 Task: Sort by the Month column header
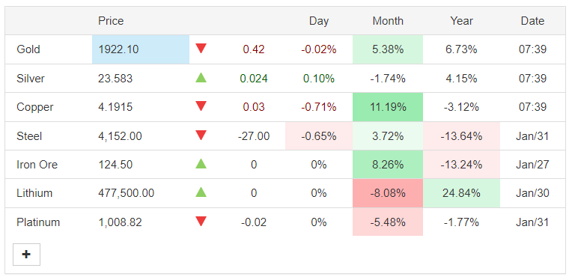point(388,21)
